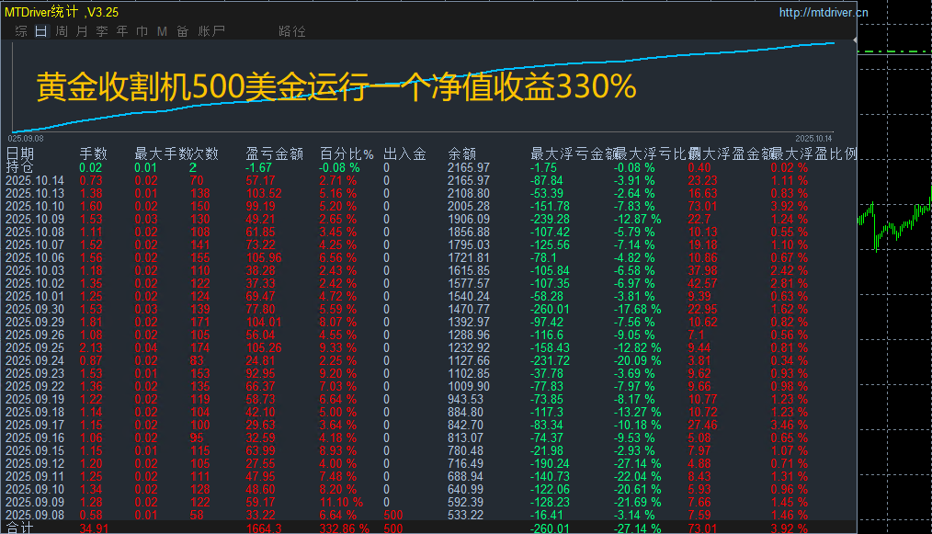Click the profit amount 104.01
The height and width of the screenshot is (534, 932).
(264, 322)
